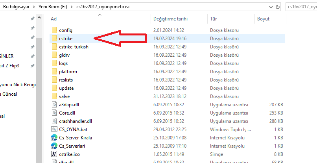Select the file name cstrike.ico
317x163 pixels.
pos(69,154)
